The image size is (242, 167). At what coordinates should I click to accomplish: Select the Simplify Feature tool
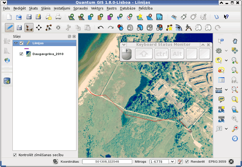click(x=120, y=28)
